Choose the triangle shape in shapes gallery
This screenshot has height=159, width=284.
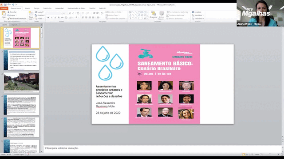[130, 15]
